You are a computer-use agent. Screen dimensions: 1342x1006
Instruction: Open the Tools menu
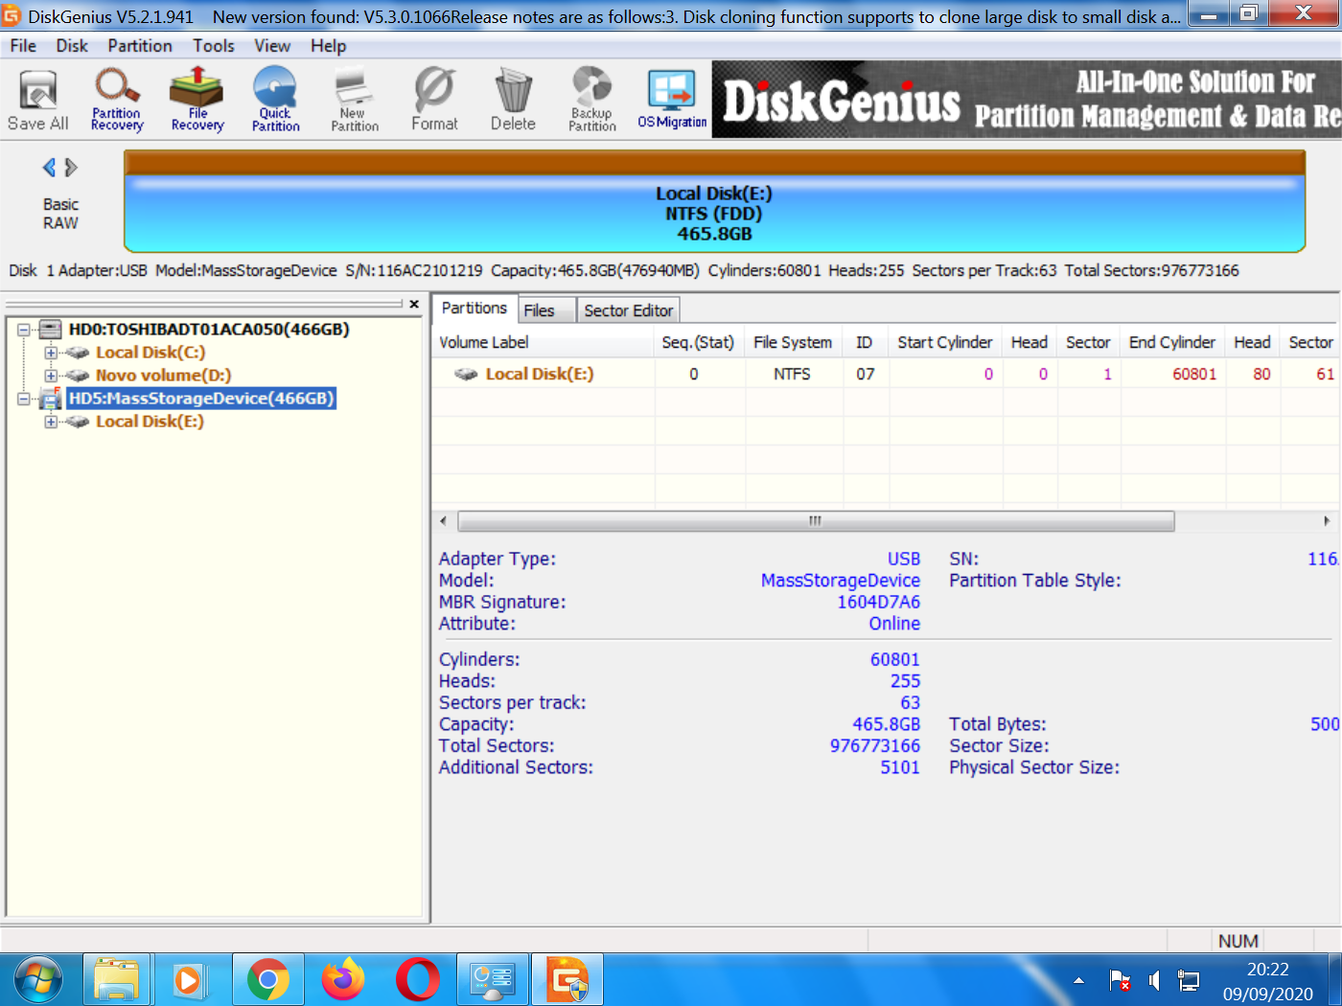pyautogui.click(x=214, y=46)
